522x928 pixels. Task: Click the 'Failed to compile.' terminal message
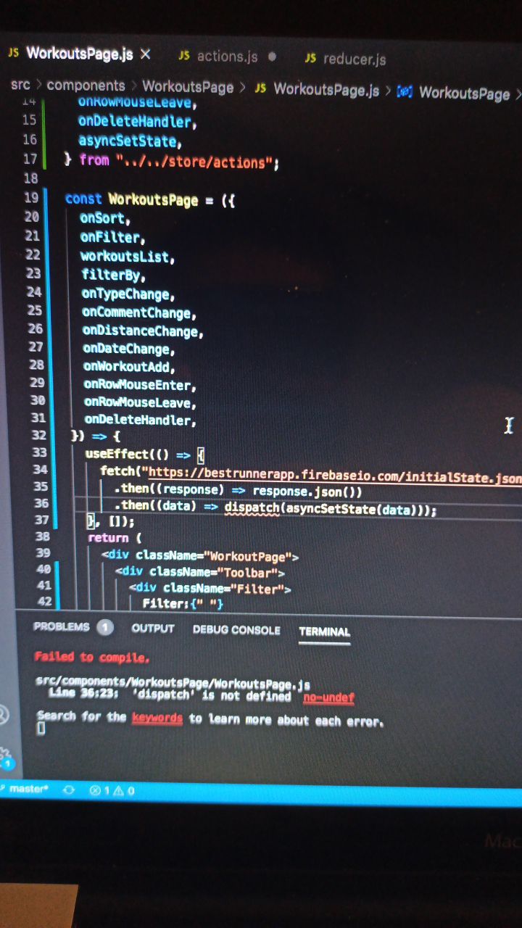click(91, 657)
